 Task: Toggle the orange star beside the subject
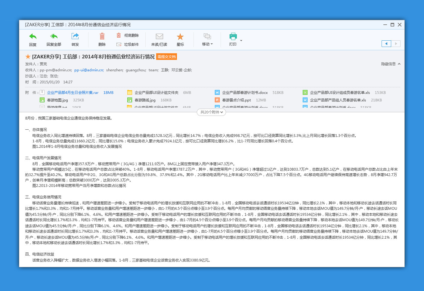coord(28,57)
